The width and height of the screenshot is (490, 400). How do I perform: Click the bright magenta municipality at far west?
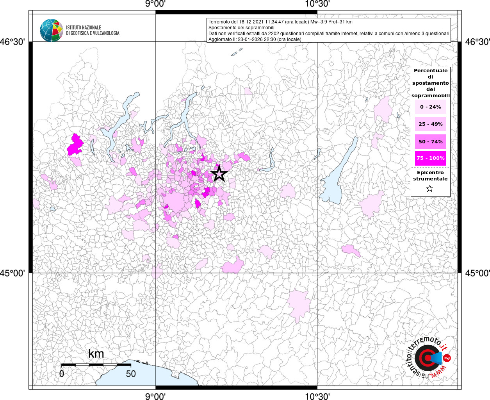pyautogui.click(x=75, y=145)
